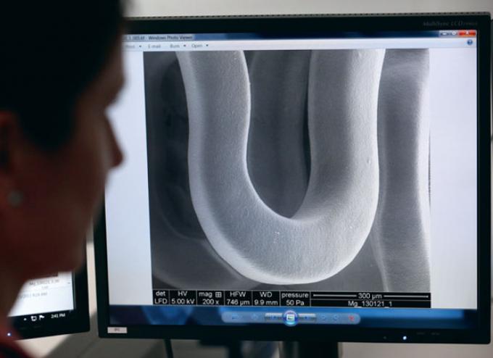Minimize the Windows Photo Viewer window
The image size is (493, 358).
444,33
